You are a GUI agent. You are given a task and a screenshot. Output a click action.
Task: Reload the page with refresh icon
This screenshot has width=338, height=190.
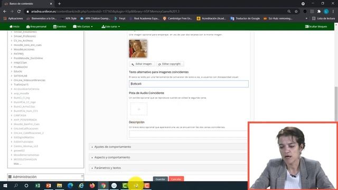click(x=19, y=12)
